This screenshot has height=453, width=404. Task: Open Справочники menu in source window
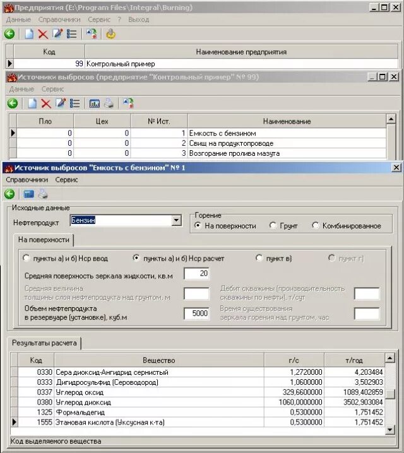(27, 180)
